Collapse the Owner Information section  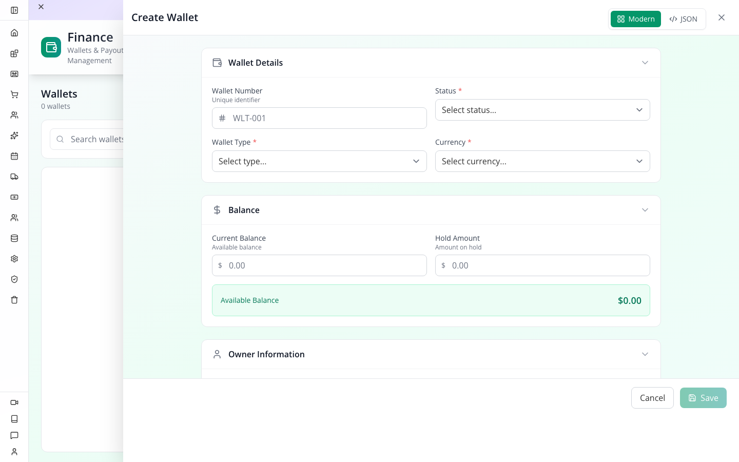645,354
